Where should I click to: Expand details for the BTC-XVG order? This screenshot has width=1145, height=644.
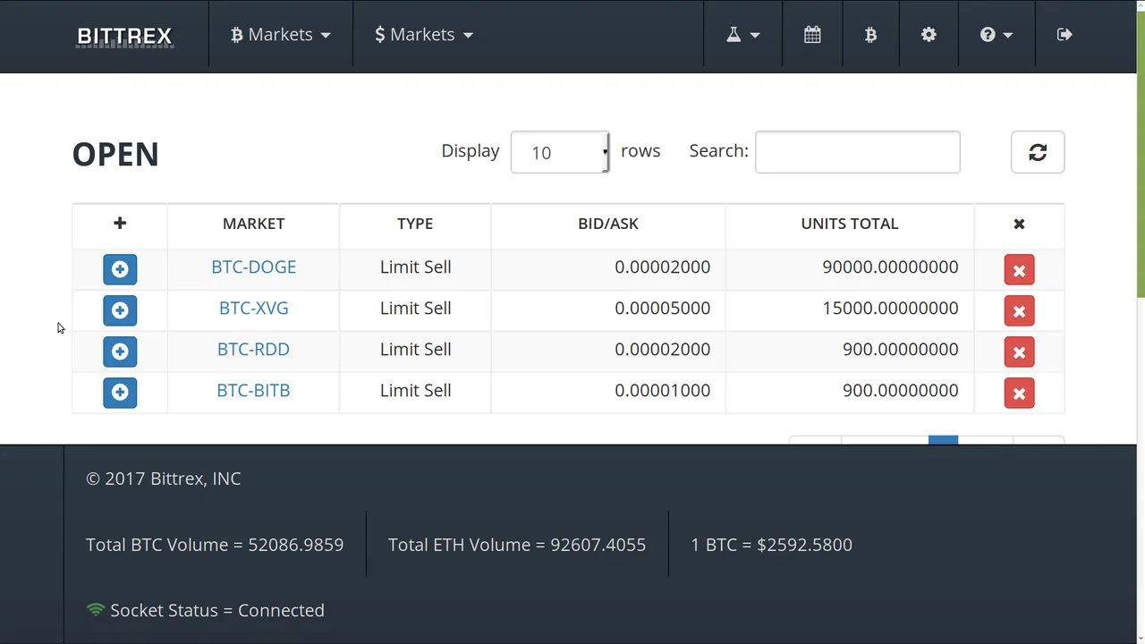(120, 310)
